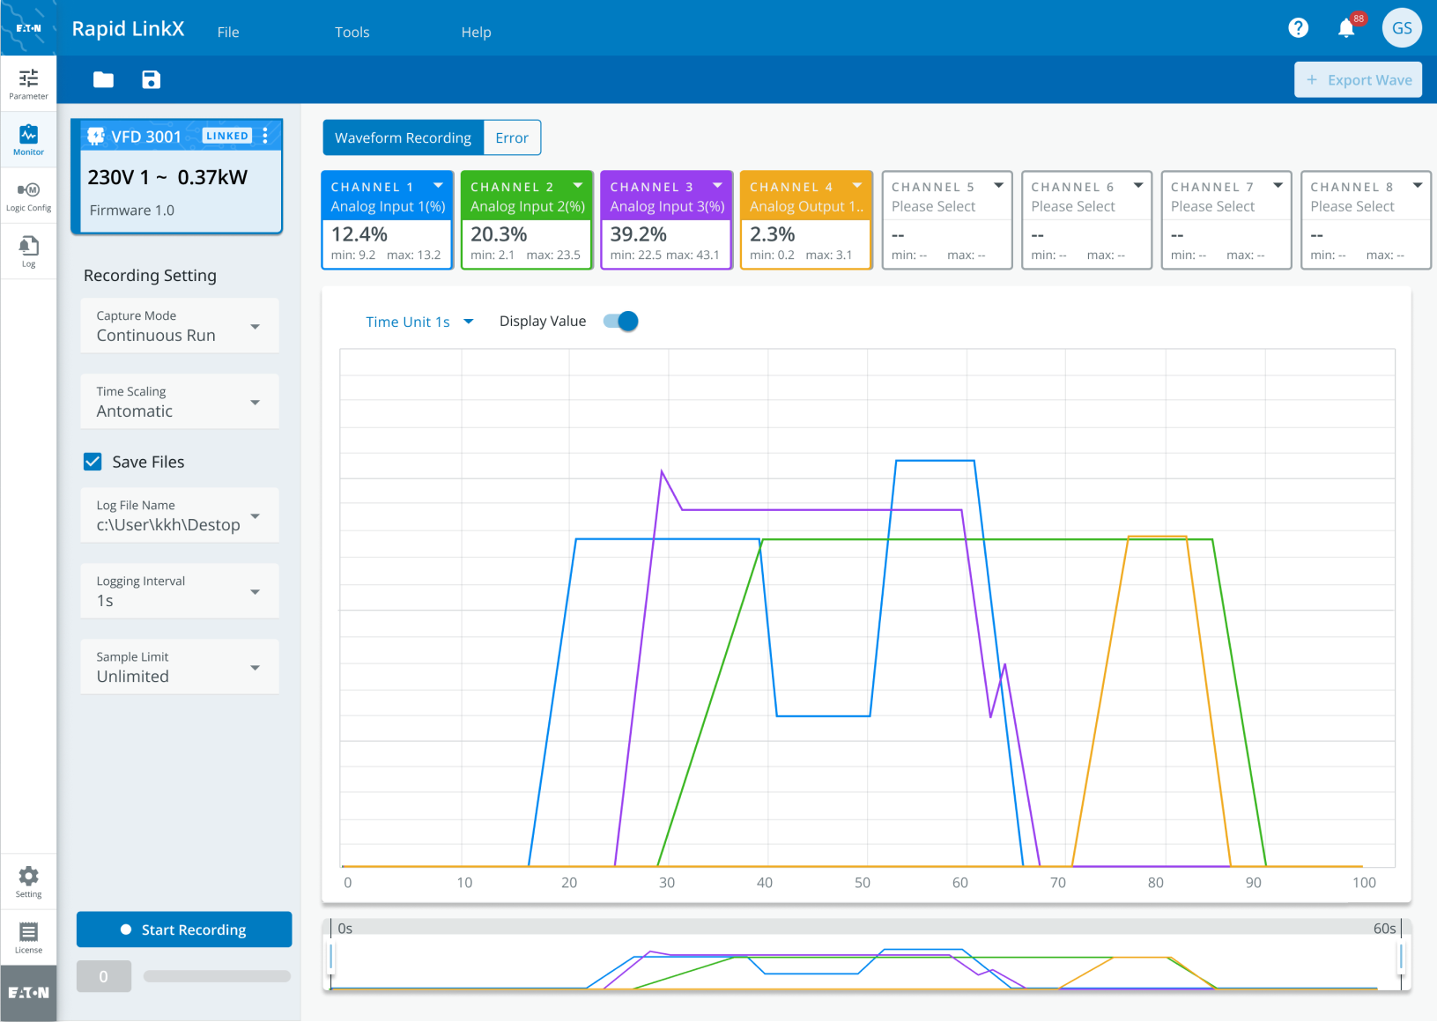Expand the Capture Mode dropdown
1437x1022 pixels.
(x=180, y=326)
